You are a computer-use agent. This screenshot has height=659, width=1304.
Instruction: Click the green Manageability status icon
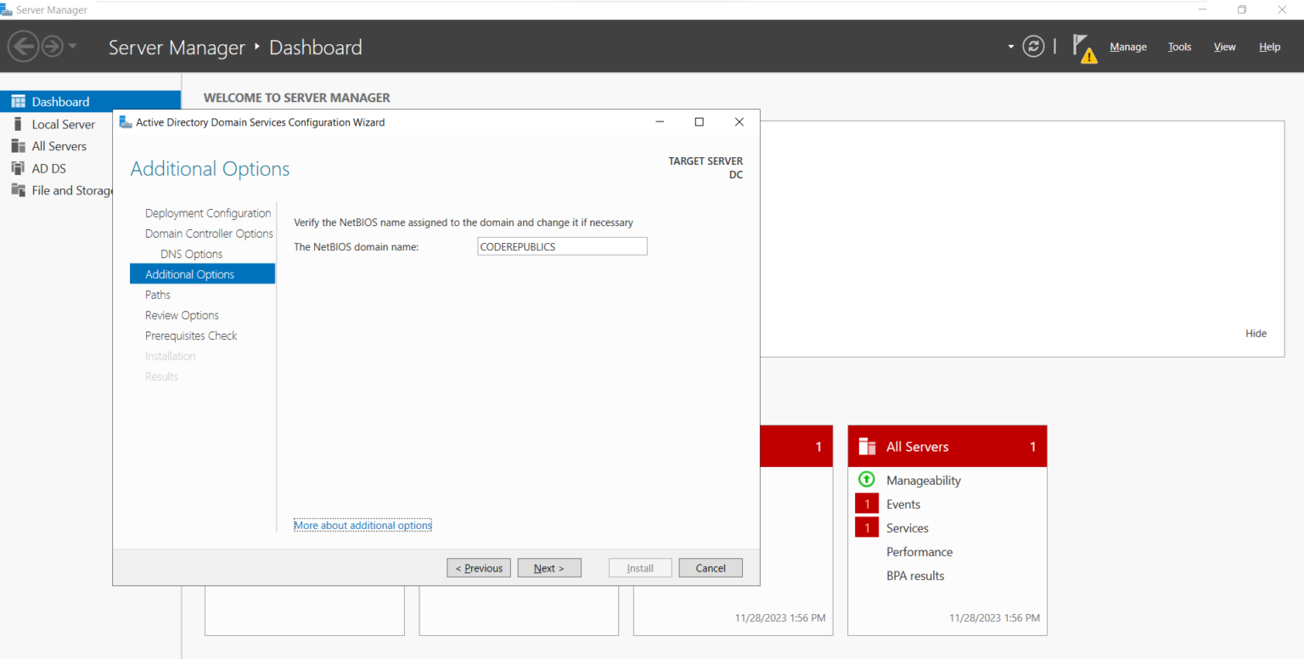(x=866, y=479)
